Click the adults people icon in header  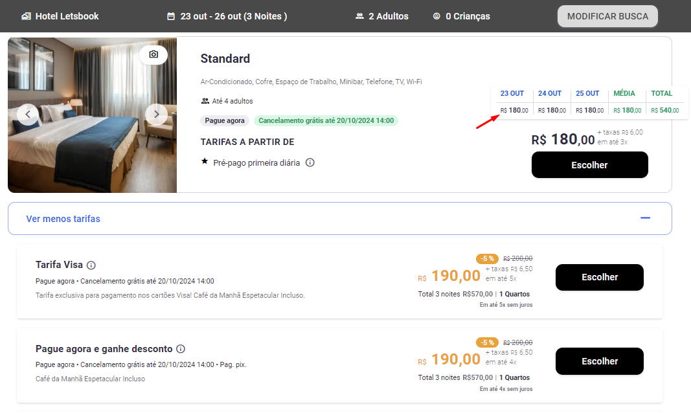pyautogui.click(x=359, y=16)
